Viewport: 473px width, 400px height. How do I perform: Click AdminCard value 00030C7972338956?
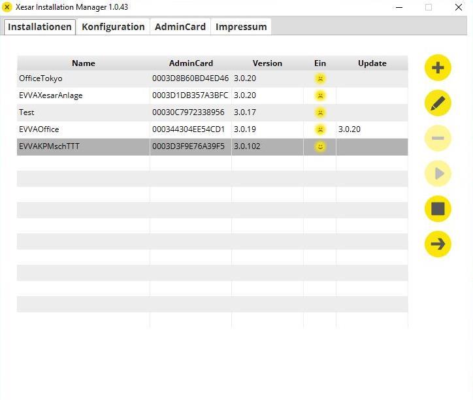point(188,112)
